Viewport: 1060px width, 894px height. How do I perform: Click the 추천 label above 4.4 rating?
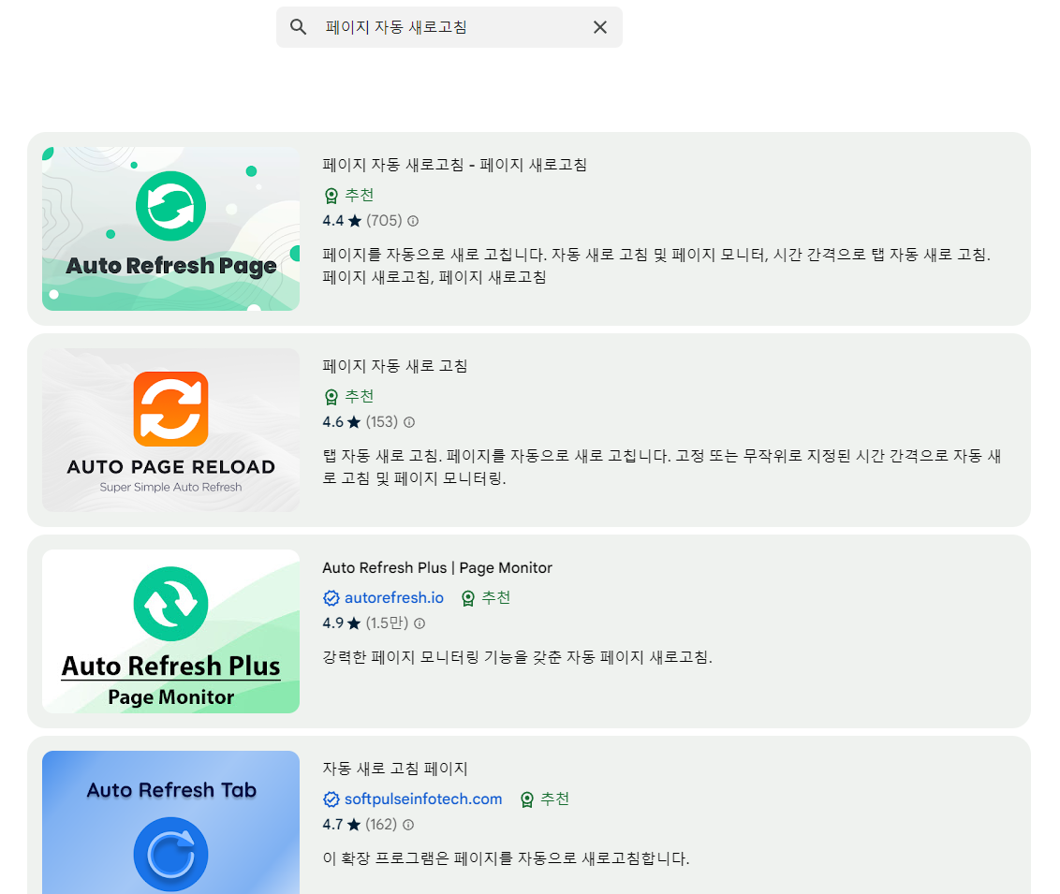pyautogui.click(x=359, y=196)
